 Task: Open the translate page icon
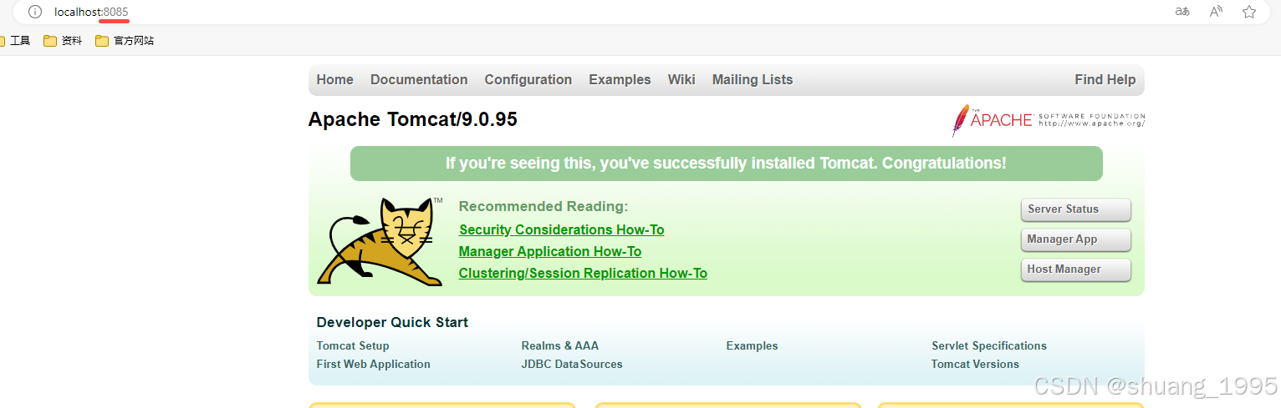1182,12
